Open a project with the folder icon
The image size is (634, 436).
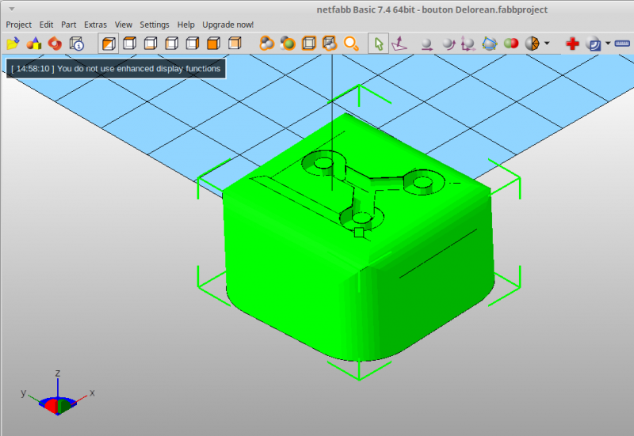tap(13, 44)
